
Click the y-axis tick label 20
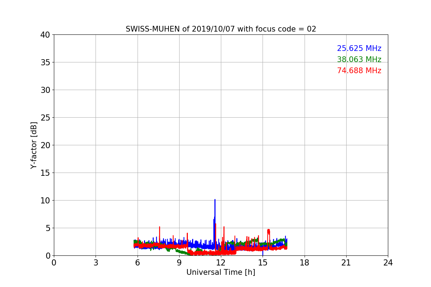45,145
